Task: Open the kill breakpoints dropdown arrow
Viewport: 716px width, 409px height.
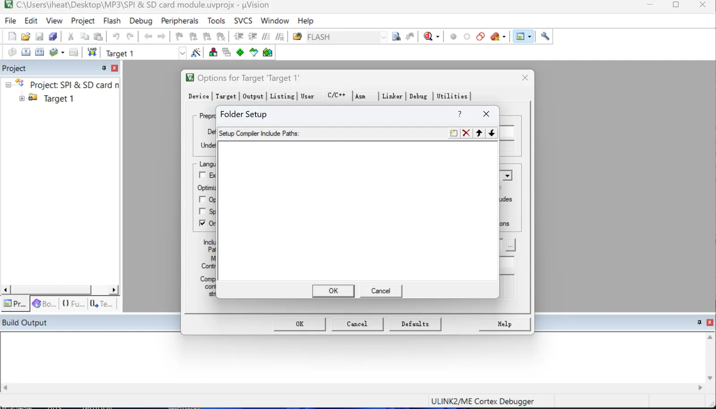Action: point(504,37)
